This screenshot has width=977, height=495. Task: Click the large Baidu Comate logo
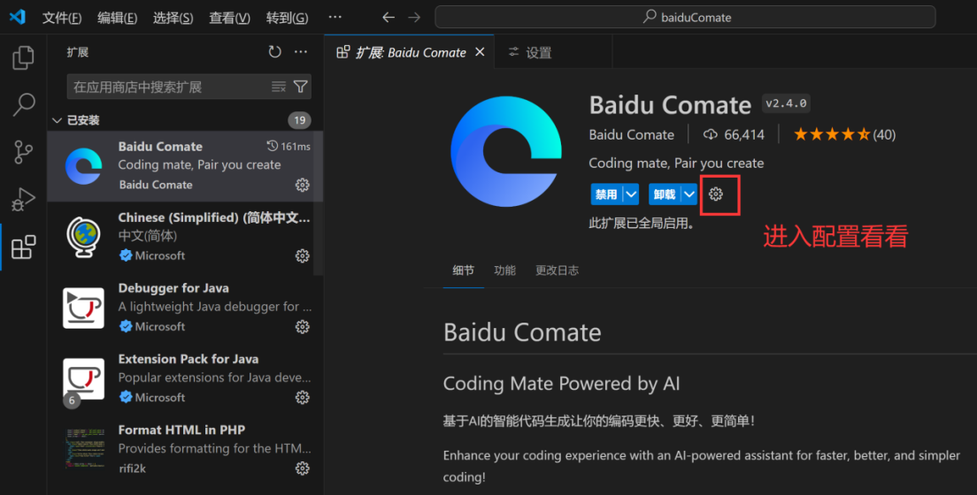[x=506, y=151]
